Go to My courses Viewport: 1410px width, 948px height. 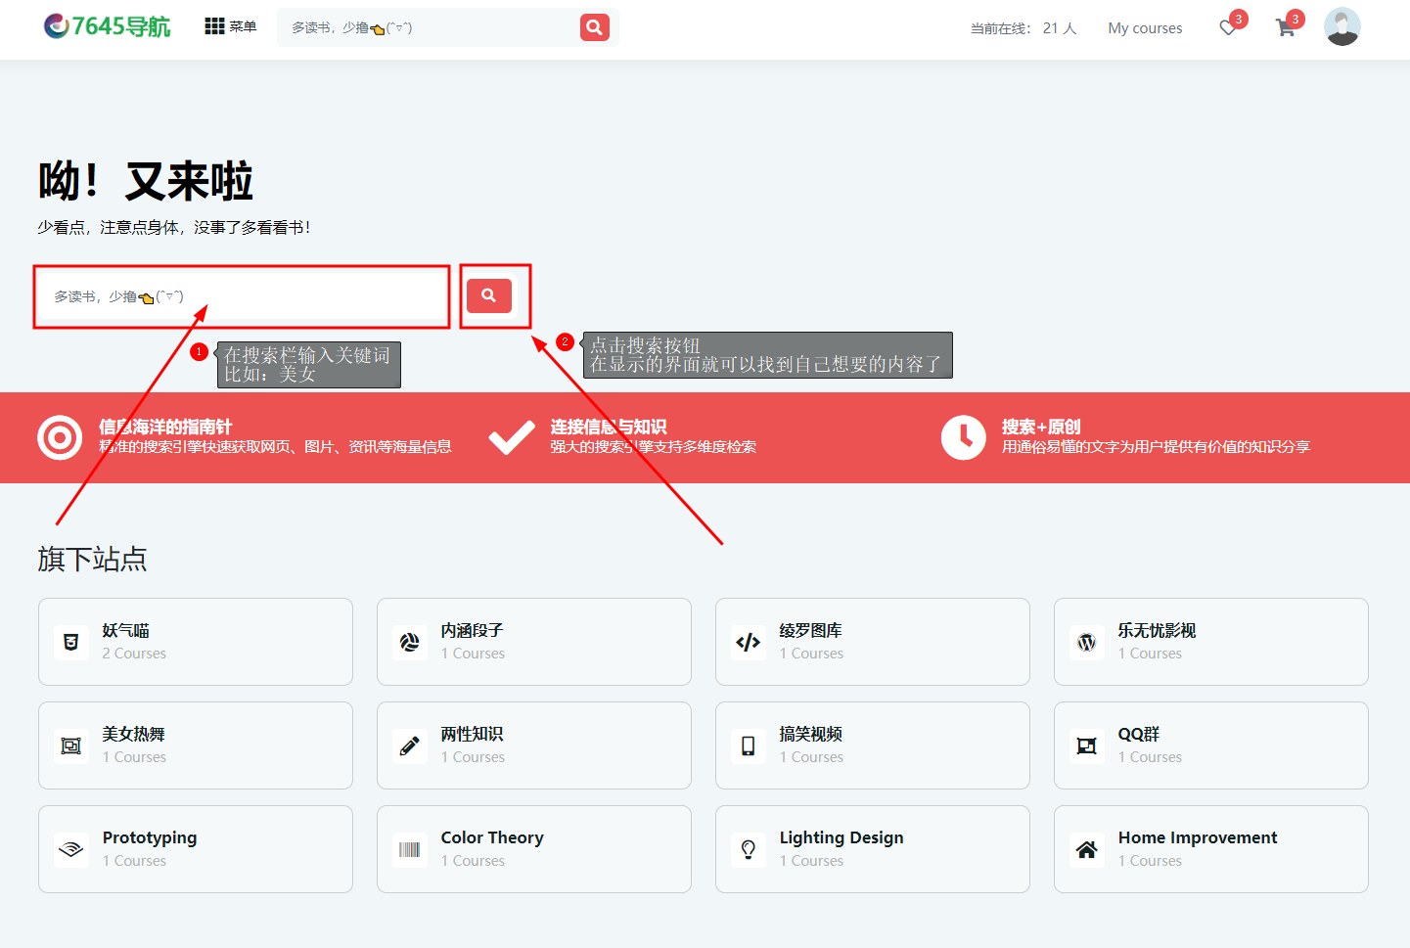coord(1145,28)
